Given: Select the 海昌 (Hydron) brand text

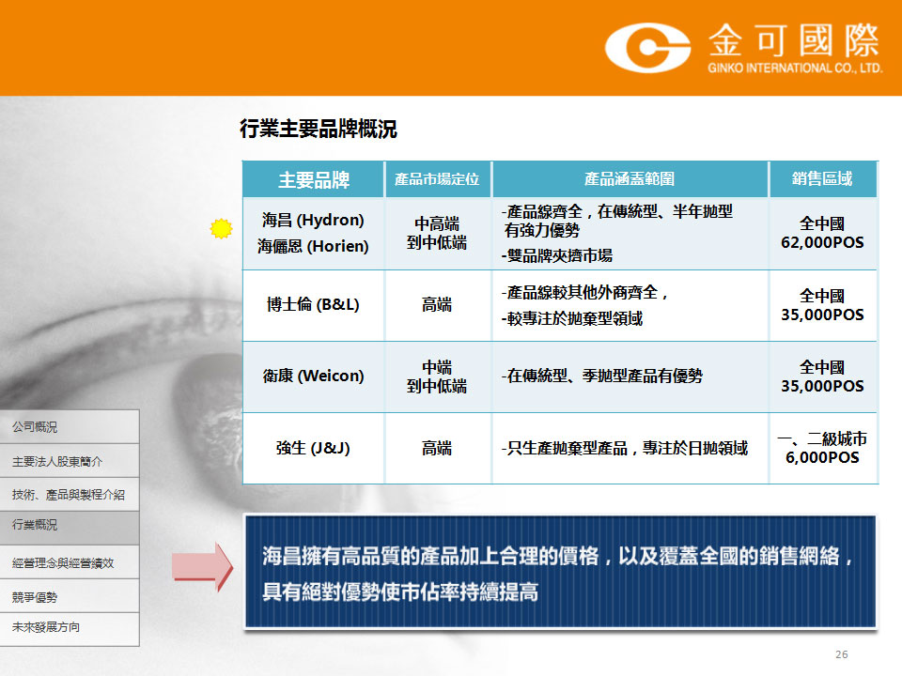Looking at the screenshot, I should tap(313, 220).
